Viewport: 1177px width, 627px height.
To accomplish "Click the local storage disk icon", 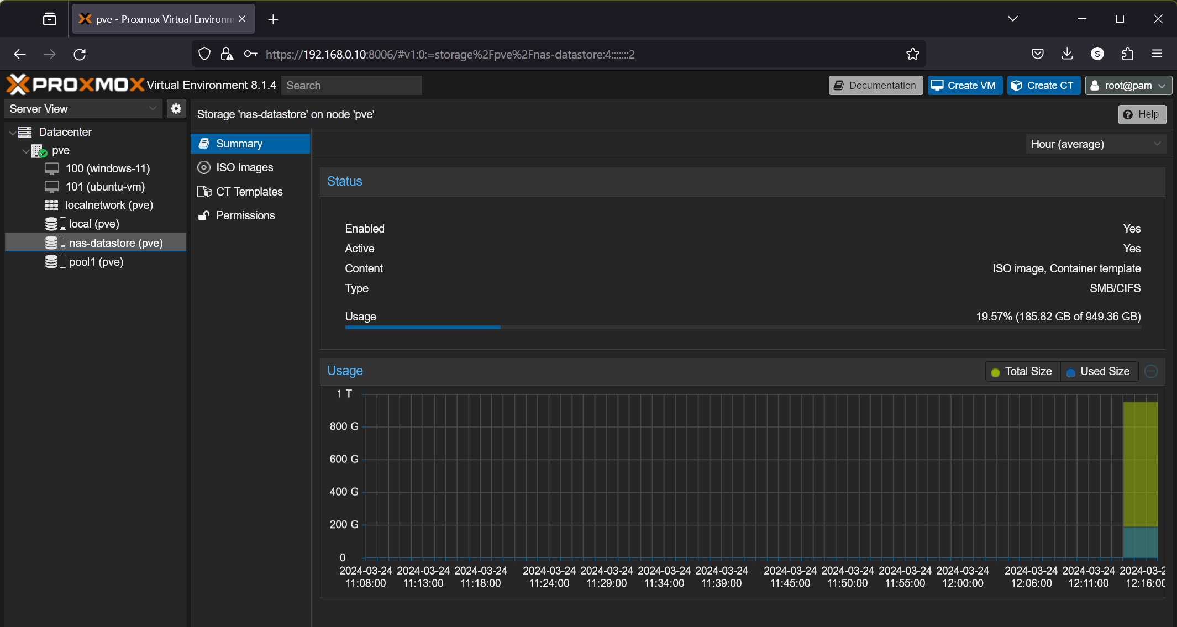I will tap(55, 224).
